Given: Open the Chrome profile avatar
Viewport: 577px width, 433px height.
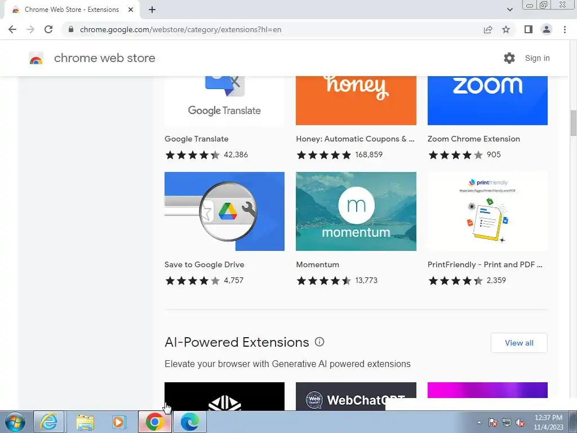Looking at the screenshot, I should (547, 29).
